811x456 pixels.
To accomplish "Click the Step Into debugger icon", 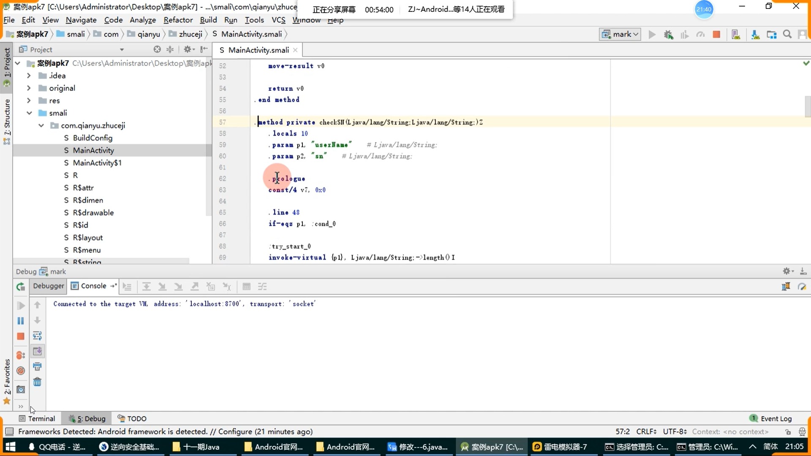I will [162, 287].
